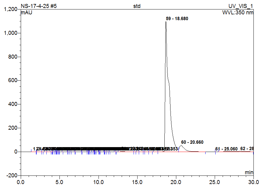Click the 25.0 x-axis tick label
262x188 pixels.
tap(215, 182)
